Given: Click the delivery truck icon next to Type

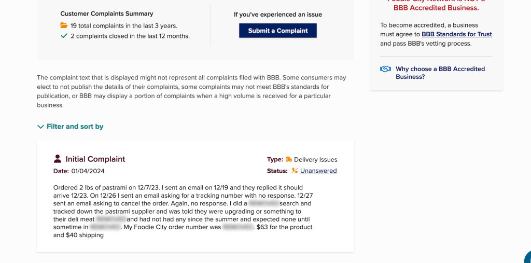Looking at the screenshot, I should [289, 159].
